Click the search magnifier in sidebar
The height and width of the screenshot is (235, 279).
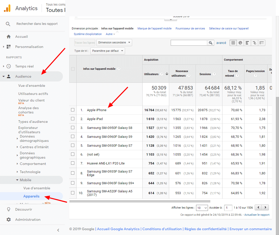[8, 24]
